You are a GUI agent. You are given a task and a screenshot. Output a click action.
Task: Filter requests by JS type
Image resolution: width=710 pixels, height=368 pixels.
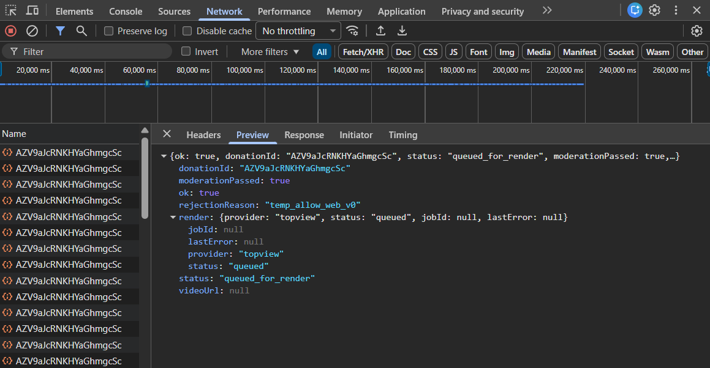(453, 52)
